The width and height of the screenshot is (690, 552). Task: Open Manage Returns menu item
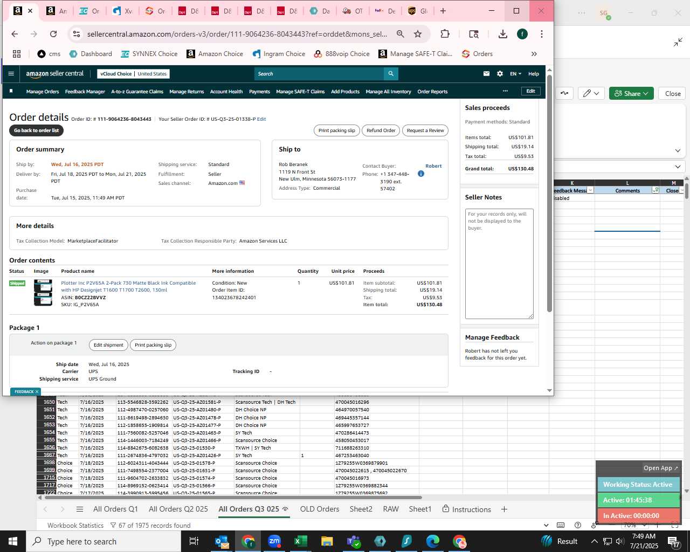(187, 92)
